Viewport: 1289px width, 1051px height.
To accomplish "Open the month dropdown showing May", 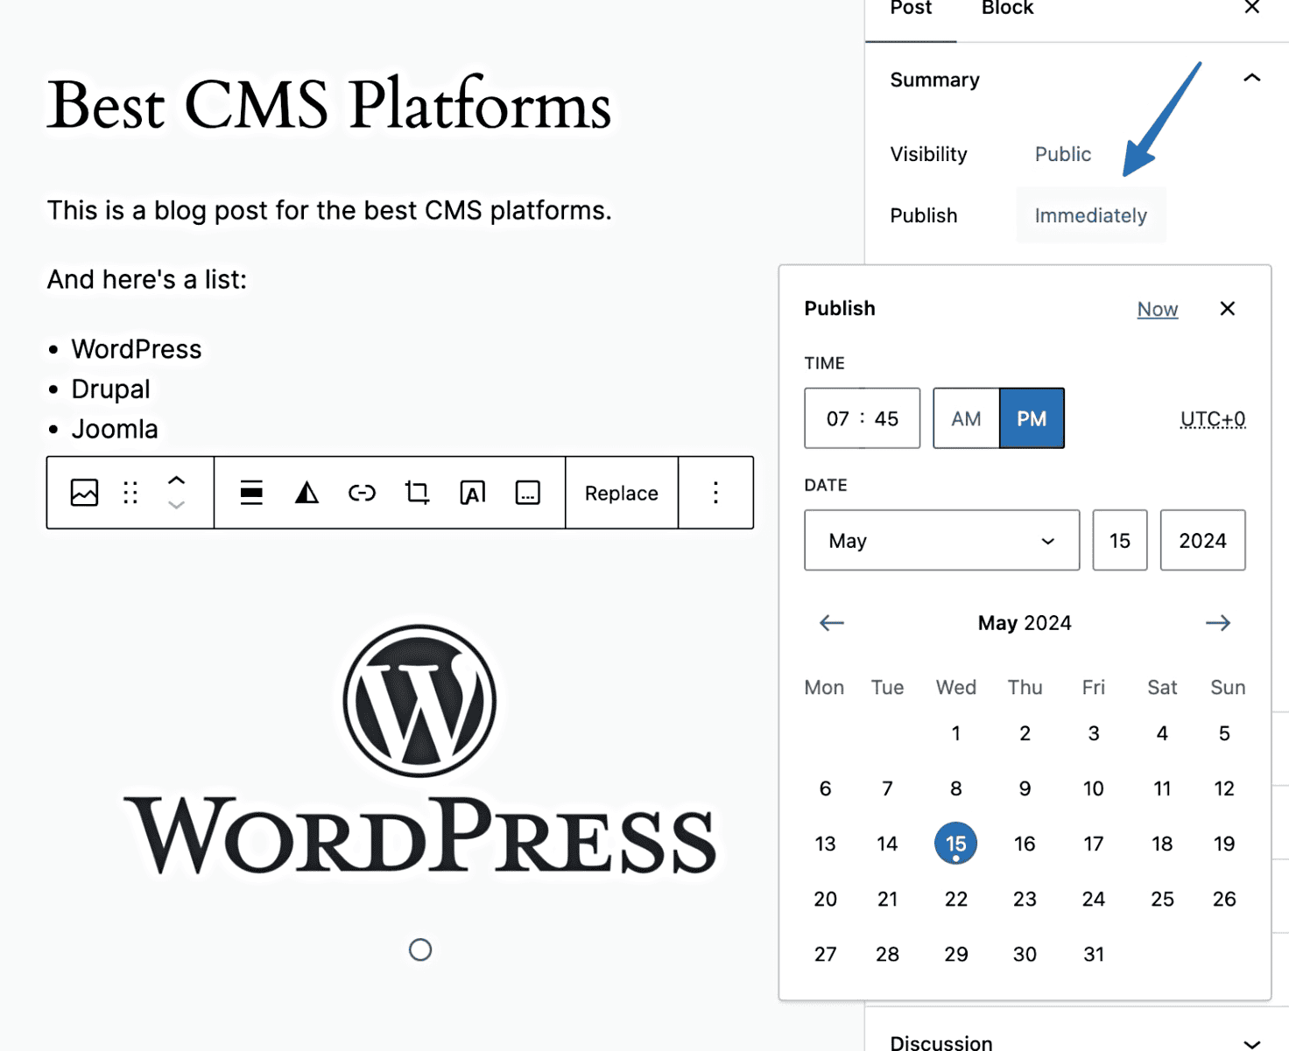I will coord(941,540).
